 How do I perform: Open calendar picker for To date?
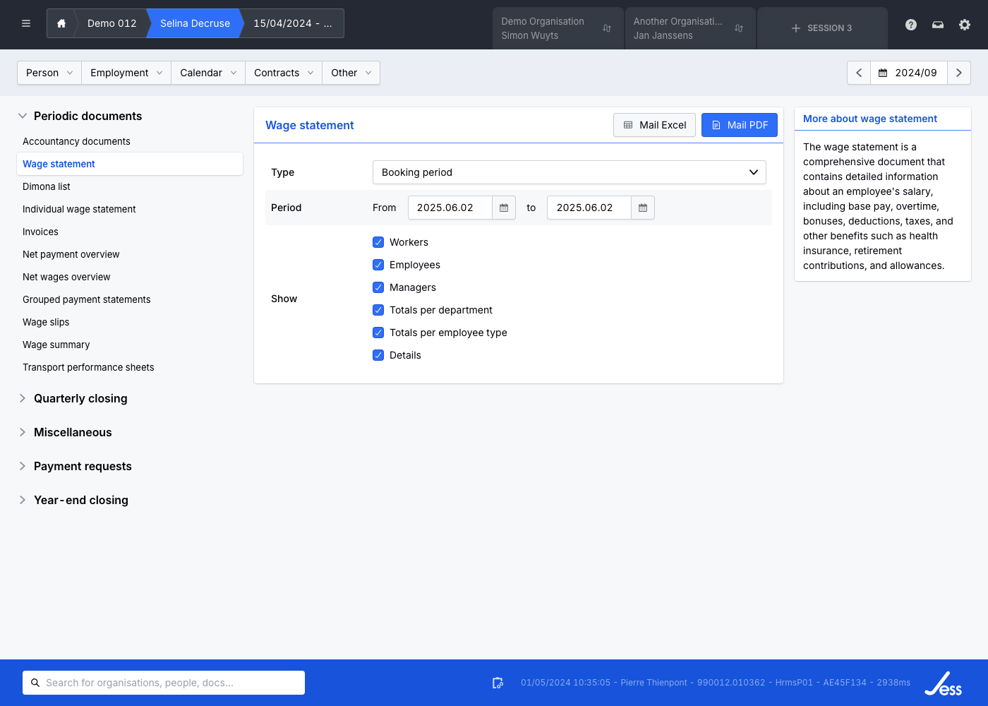[x=643, y=208]
